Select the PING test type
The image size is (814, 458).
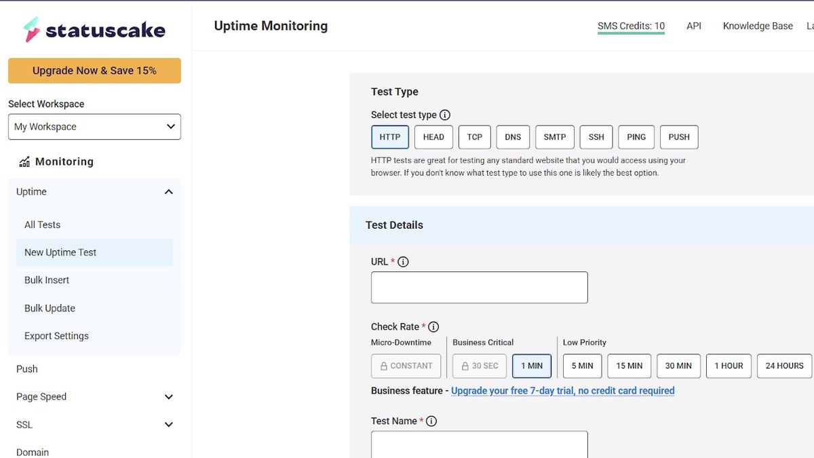click(636, 136)
